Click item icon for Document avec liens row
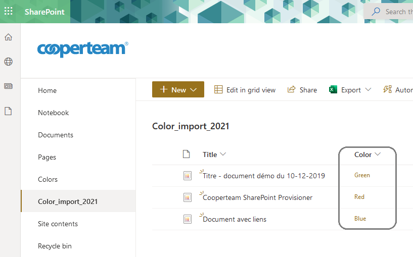Viewport: 413px width, 257px height. [x=187, y=219]
